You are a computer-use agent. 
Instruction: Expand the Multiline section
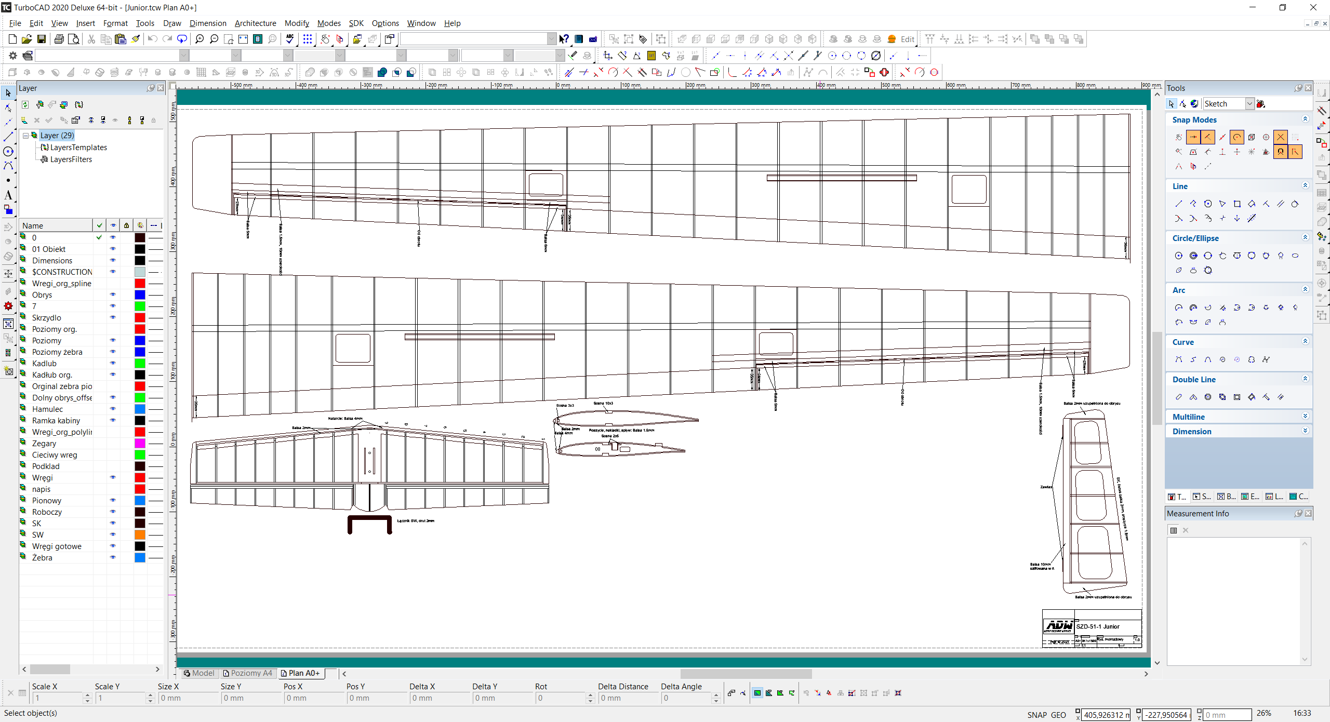1305,417
